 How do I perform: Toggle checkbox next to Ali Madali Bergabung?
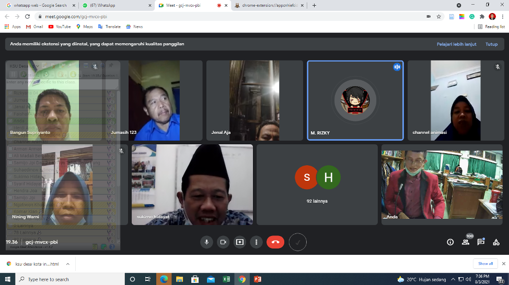[10, 156]
